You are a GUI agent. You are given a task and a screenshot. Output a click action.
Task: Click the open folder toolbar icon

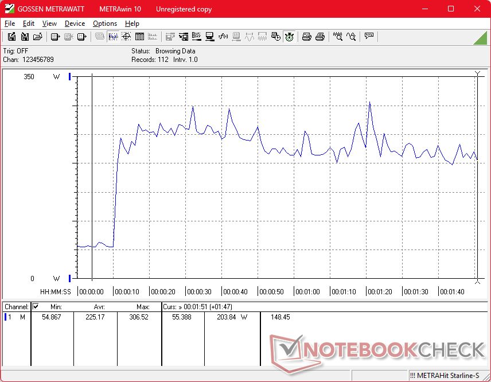38,37
